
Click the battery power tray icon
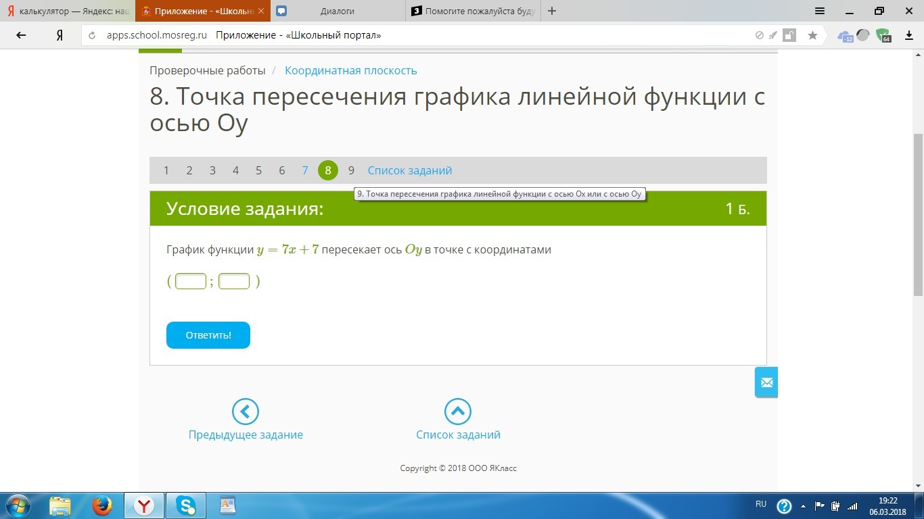[x=836, y=505]
